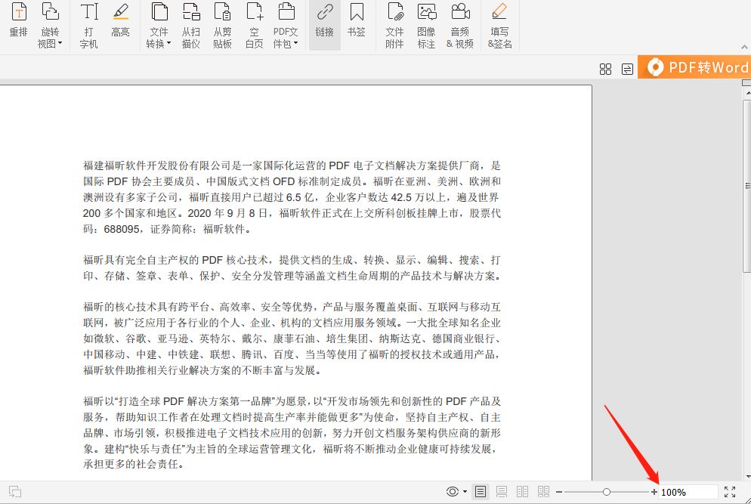751x504 pixels.
Task: Switch to facing pages view mode
Action: [522, 491]
